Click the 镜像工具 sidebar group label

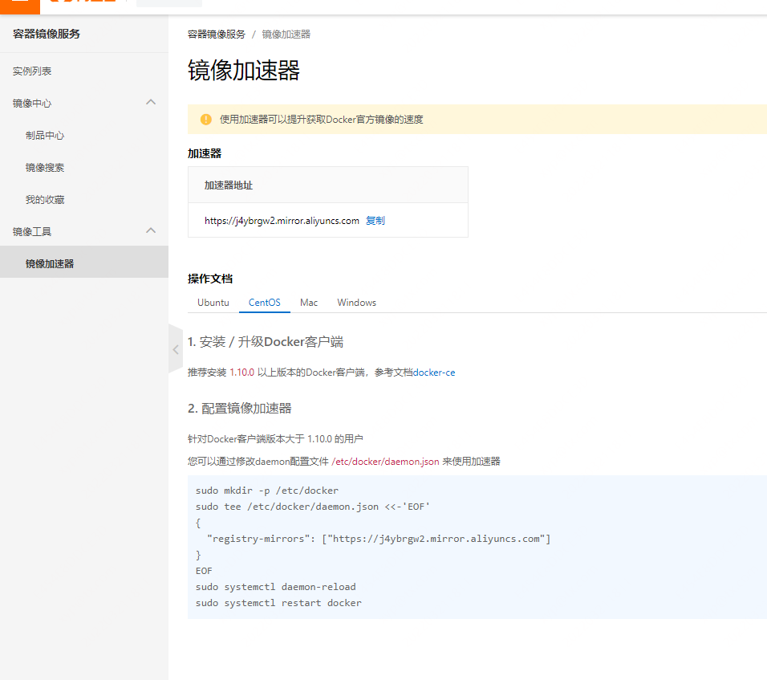pos(32,231)
